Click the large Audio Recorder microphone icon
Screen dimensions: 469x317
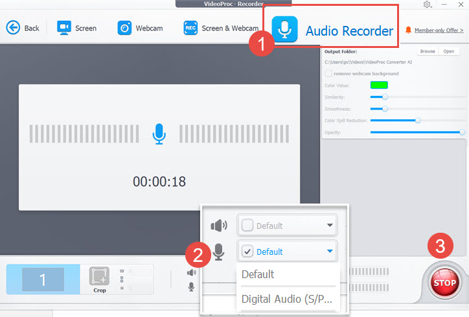click(284, 29)
